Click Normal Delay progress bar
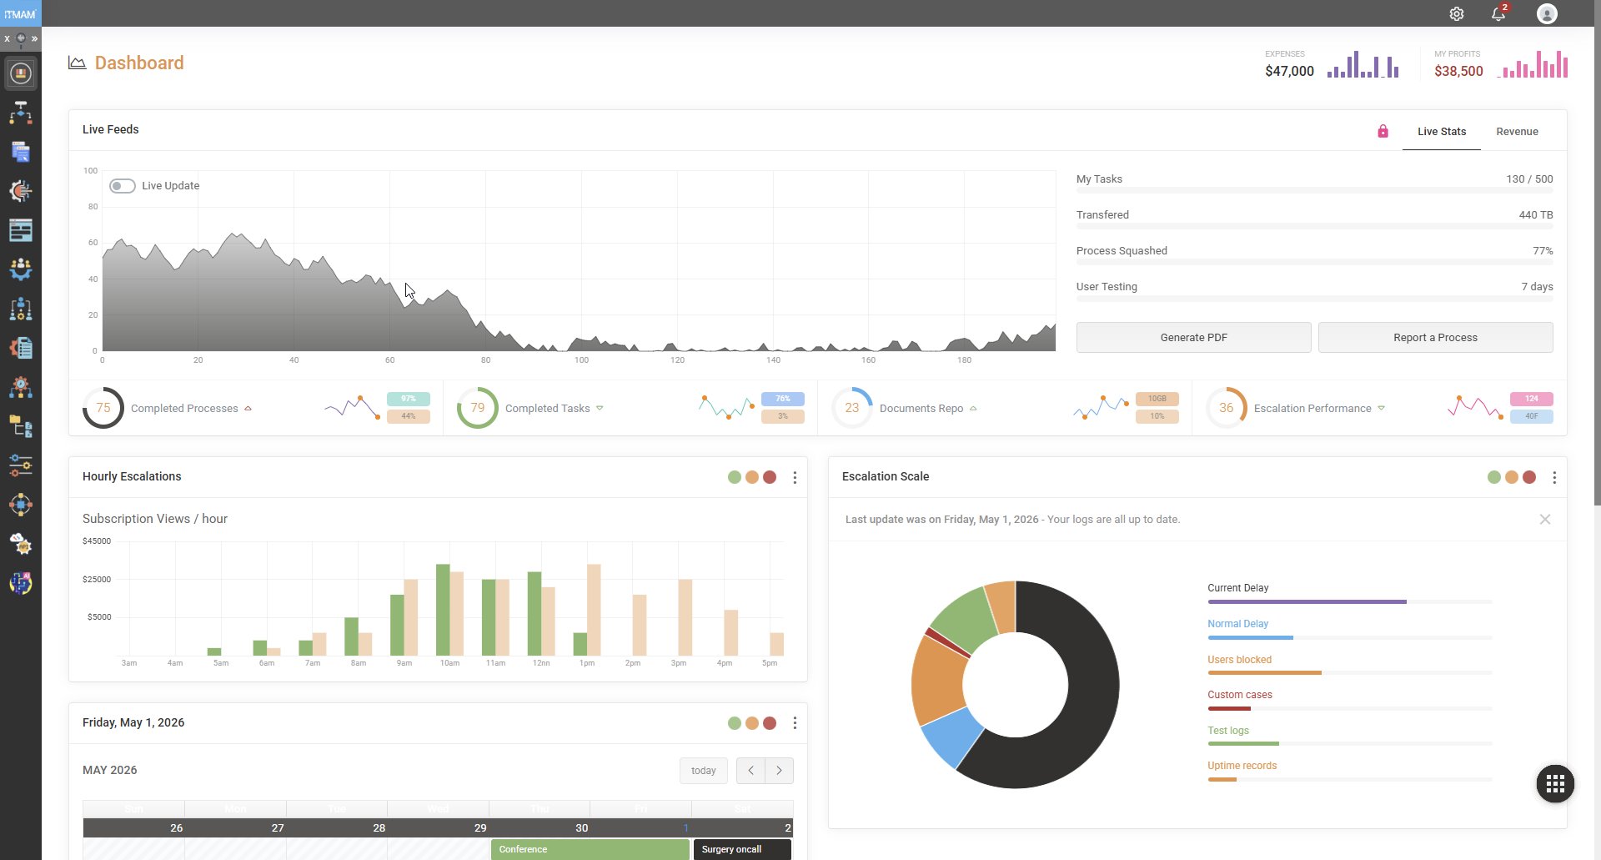The width and height of the screenshot is (1601, 860). coord(1350,637)
